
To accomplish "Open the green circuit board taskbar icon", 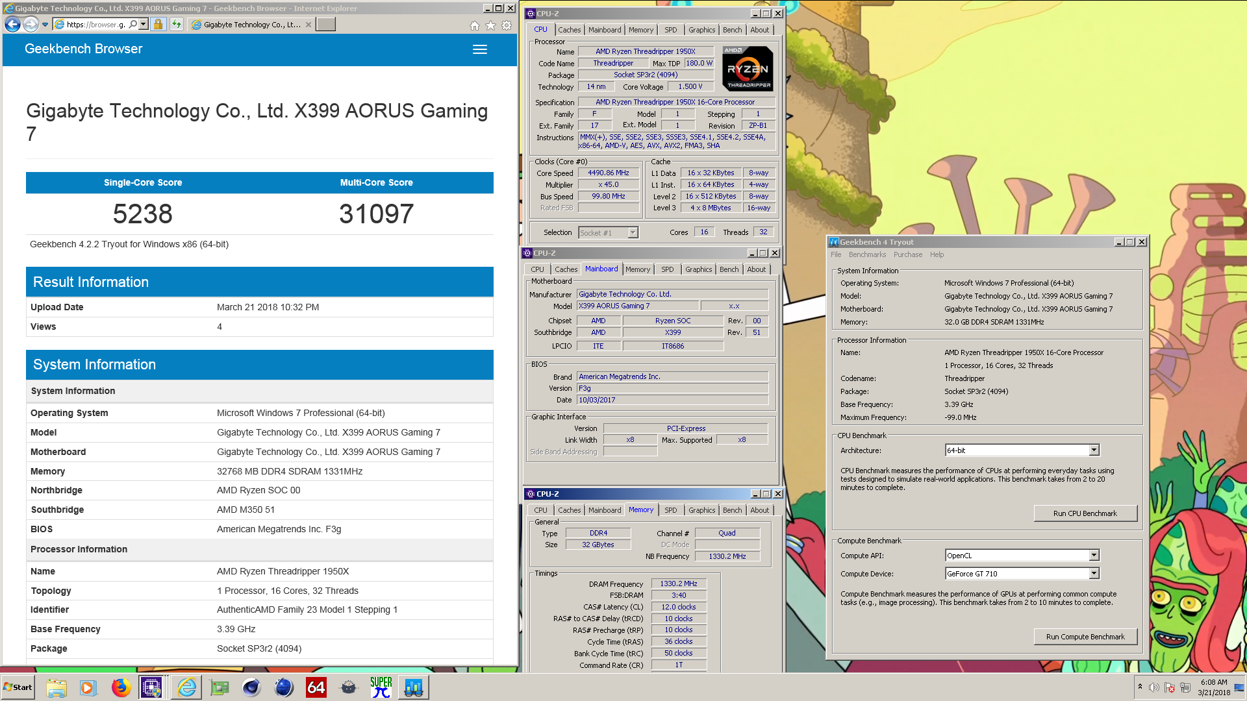I will [220, 687].
